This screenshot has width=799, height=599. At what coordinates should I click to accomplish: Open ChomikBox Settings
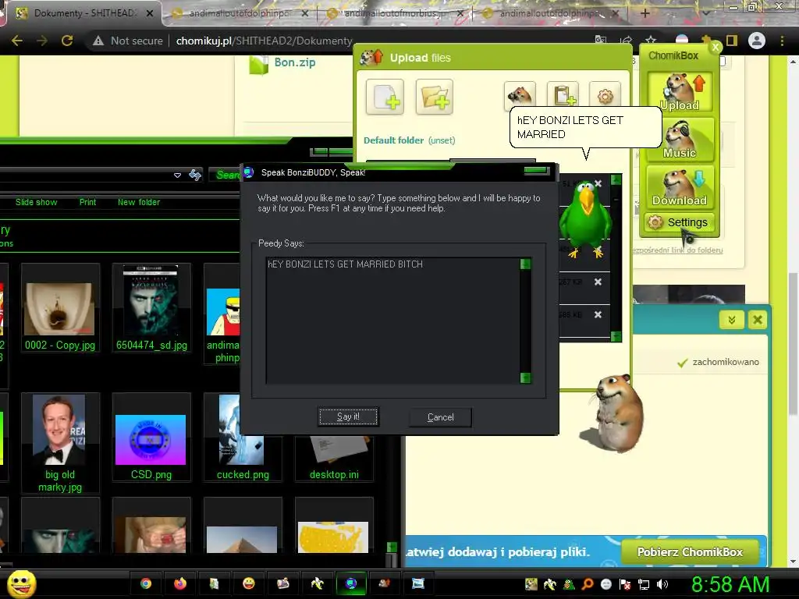tap(680, 222)
